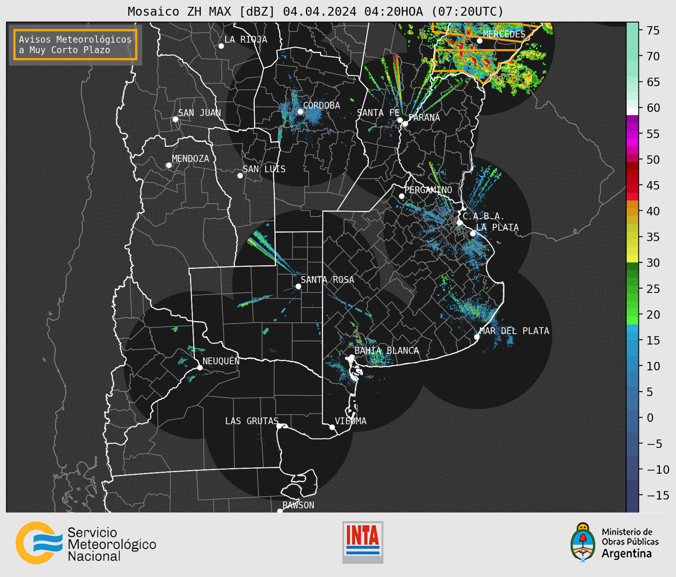
Task: Click the LAS GRUTAS city marker dot
Action: [x=279, y=426]
